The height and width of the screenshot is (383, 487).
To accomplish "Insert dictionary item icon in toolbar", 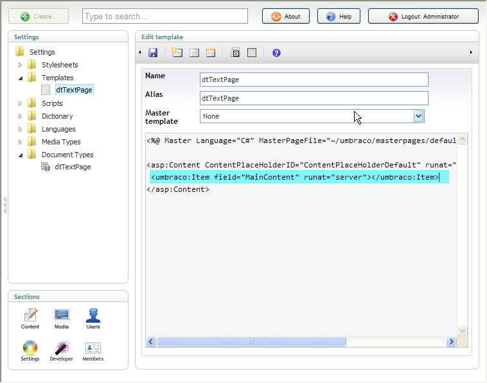I will pyautogui.click(x=195, y=53).
